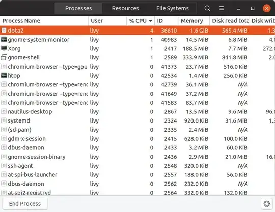Viewport: 275px width, 212px height.
Task: Click the dota2 process icon
Action: (x=4, y=31)
